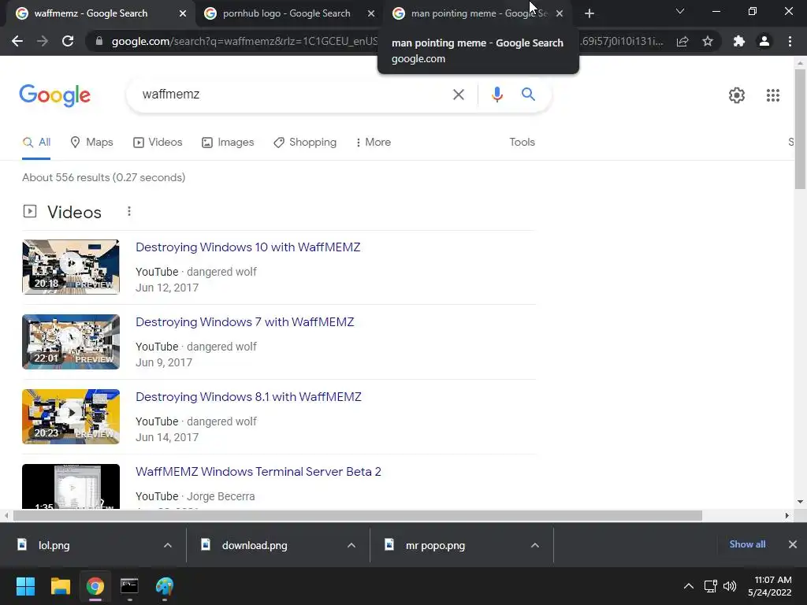Expand options for lol.png download
The image size is (807, 605).
coord(168,545)
